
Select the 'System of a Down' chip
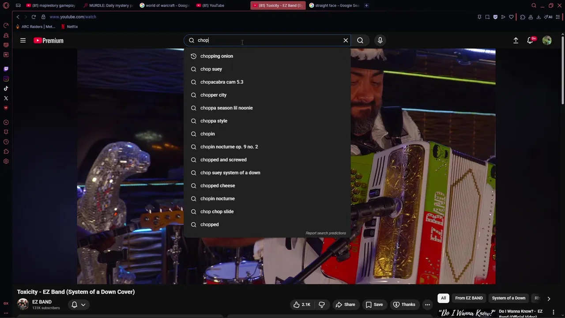point(508,298)
